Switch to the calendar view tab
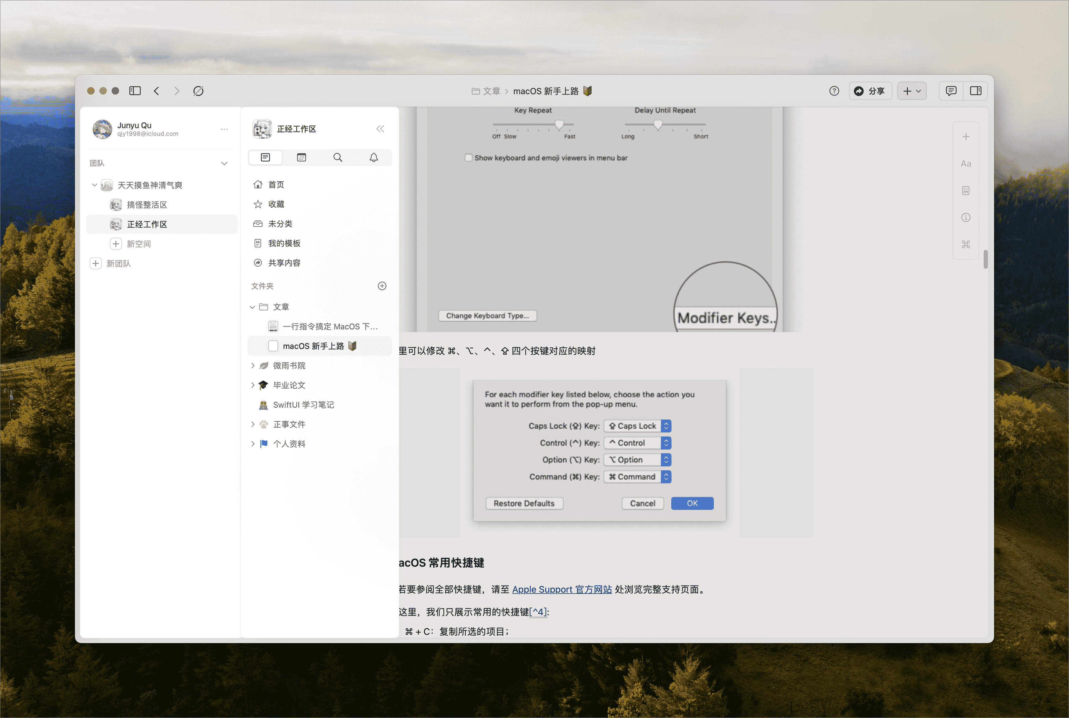Image resolution: width=1069 pixels, height=718 pixels. (301, 157)
